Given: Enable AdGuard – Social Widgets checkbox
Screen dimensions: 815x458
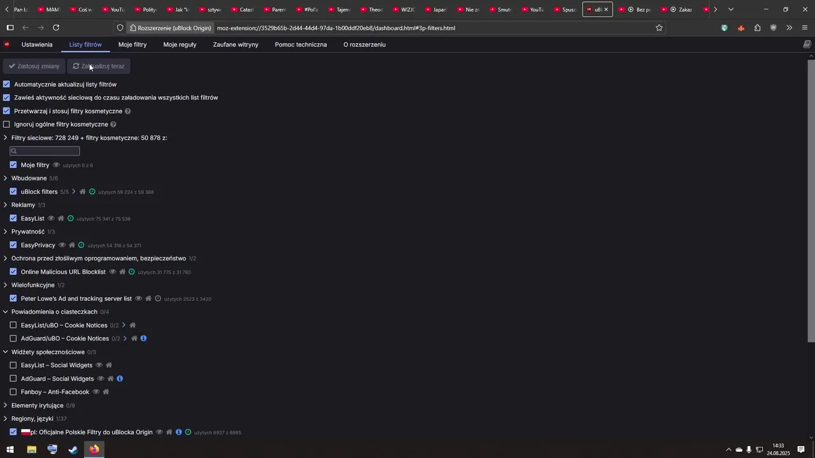Looking at the screenshot, I should tap(13, 379).
